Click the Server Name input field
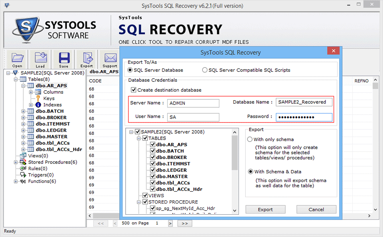 pyautogui.click(x=193, y=103)
